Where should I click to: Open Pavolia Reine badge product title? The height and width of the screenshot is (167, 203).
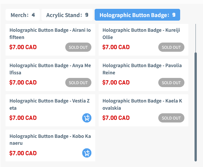point(142,69)
